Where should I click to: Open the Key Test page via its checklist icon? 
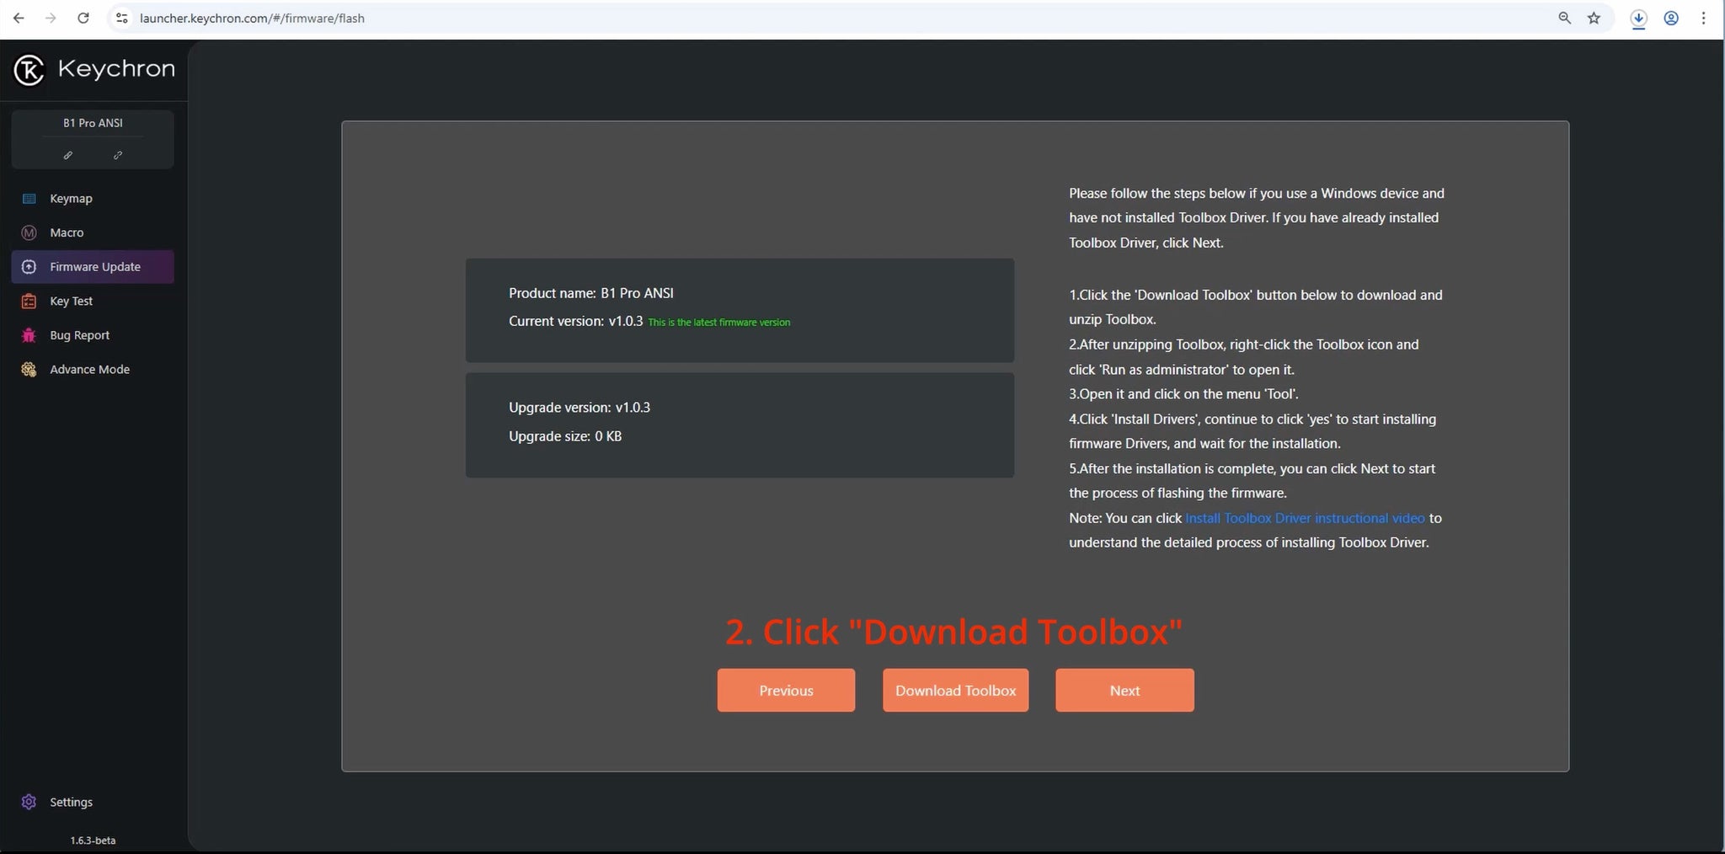[29, 301]
